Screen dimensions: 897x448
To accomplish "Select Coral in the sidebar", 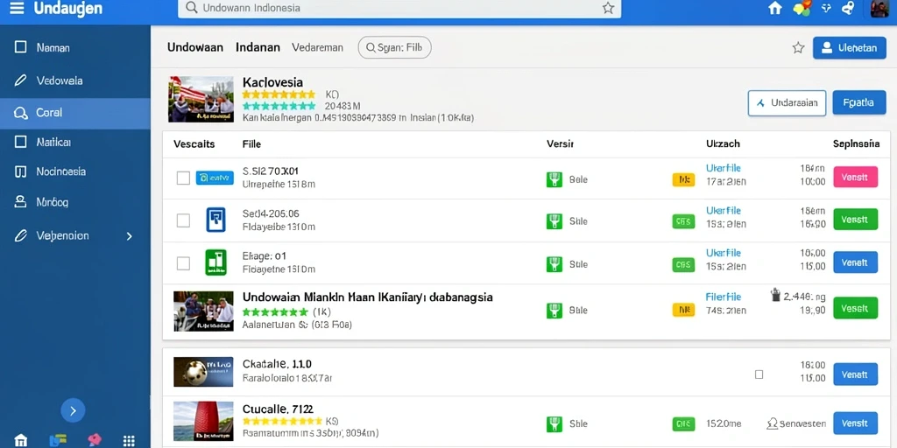I will [75, 113].
